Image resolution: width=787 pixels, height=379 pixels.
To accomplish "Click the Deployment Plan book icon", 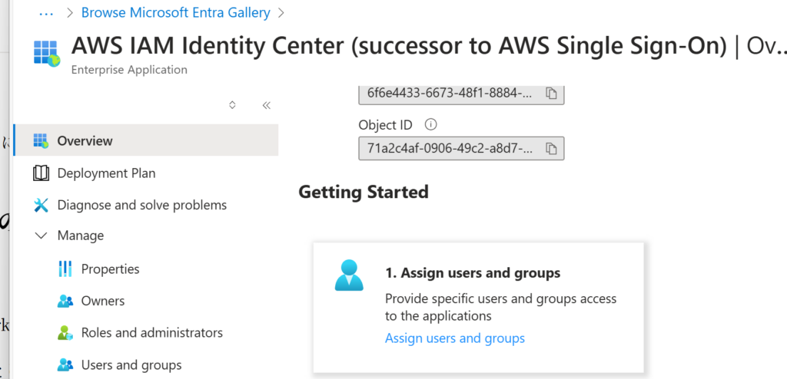I will (42, 173).
